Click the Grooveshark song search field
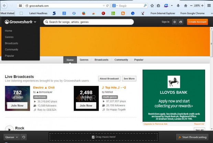This screenshot has width=213, height=143. pyautogui.click(x=89, y=22)
